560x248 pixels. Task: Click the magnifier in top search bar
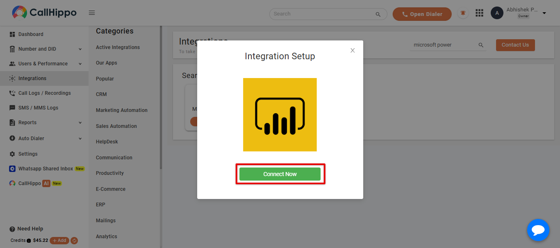378,14
